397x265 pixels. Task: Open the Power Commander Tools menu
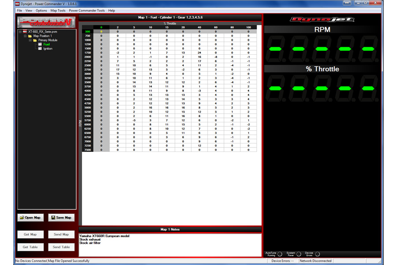(x=86, y=11)
